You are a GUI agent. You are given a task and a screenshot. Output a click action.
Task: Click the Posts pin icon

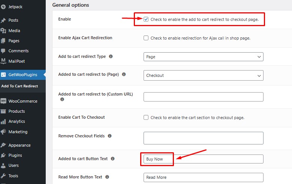pyautogui.click(x=3, y=20)
